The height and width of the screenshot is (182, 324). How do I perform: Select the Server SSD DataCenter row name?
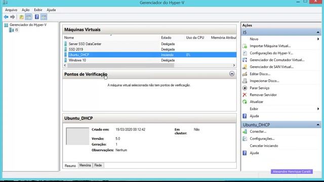pyautogui.click(x=85, y=44)
